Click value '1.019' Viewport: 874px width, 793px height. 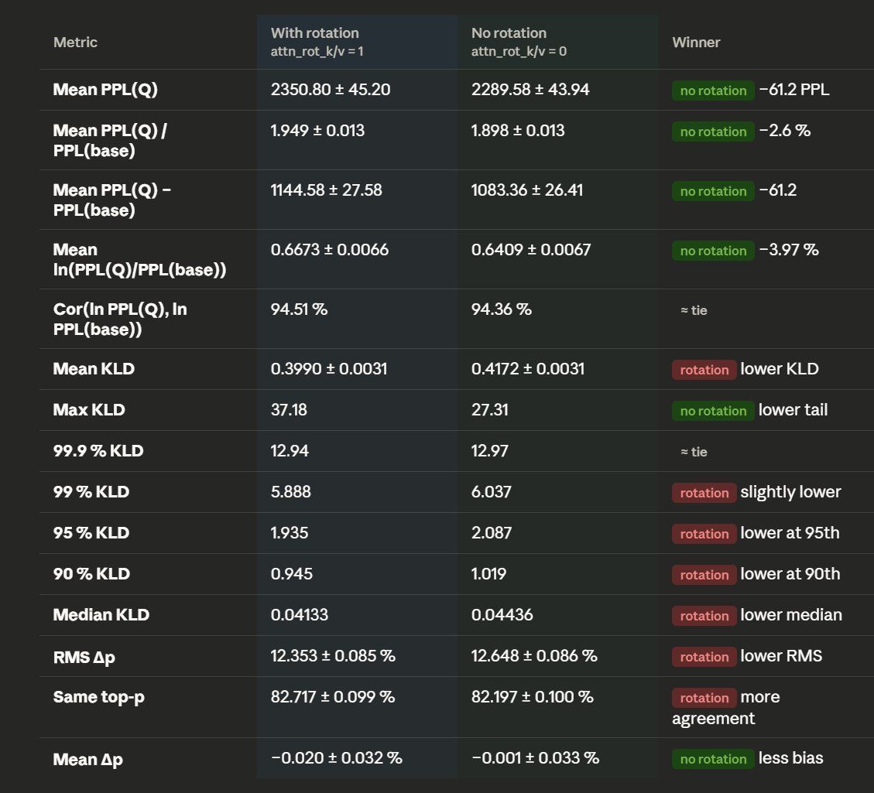(488, 574)
